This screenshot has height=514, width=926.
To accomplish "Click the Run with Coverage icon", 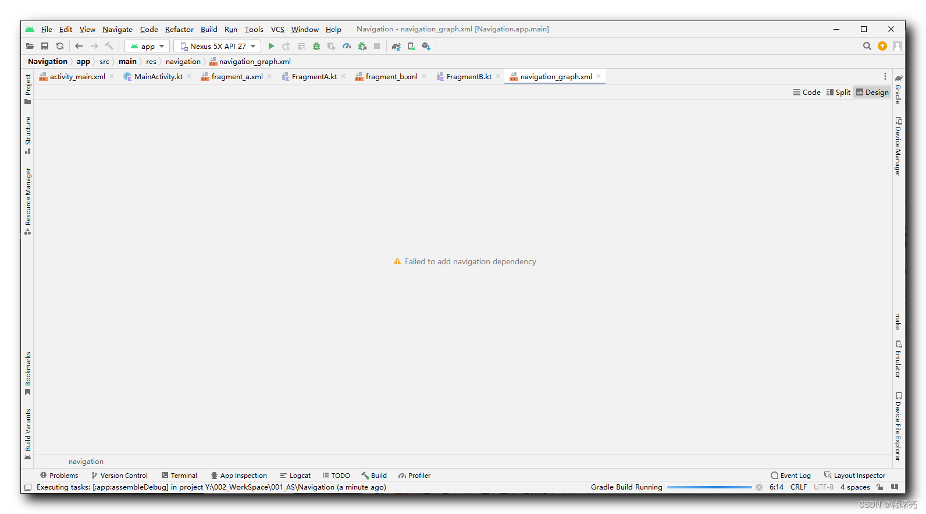I will pos(332,46).
